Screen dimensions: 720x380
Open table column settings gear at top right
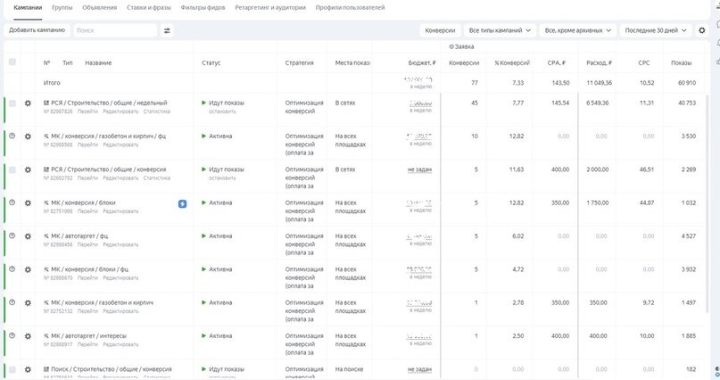coord(702,30)
